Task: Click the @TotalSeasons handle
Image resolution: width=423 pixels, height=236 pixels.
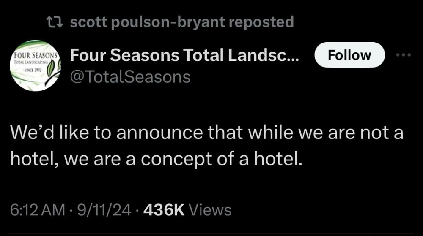Action: coord(130,77)
